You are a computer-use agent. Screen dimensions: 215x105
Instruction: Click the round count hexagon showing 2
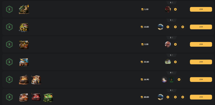9,79
